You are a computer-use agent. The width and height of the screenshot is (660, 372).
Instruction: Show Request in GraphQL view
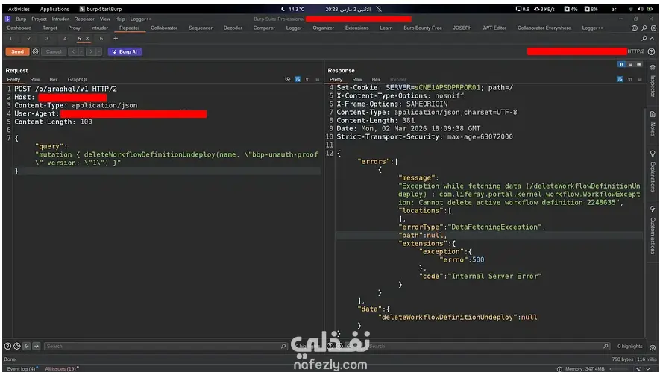(78, 79)
